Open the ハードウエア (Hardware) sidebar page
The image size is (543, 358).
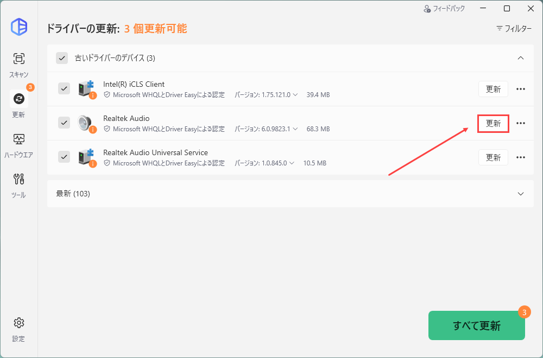tap(18, 146)
